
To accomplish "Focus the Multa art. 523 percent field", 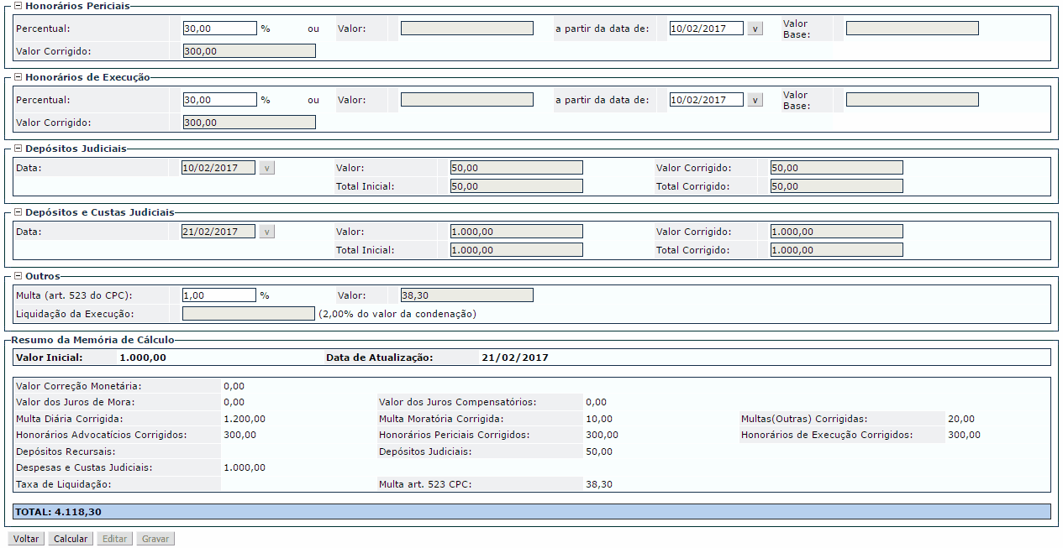I will click(x=219, y=295).
